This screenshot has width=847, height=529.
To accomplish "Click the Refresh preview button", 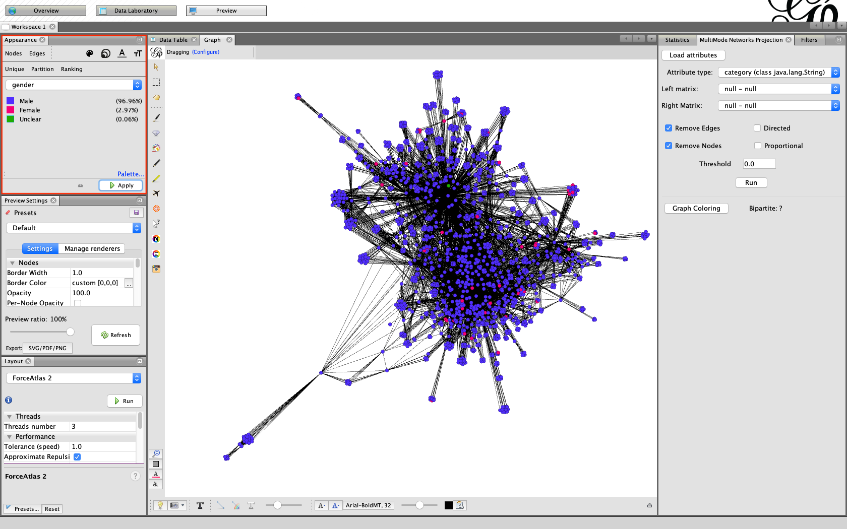I will 115,335.
